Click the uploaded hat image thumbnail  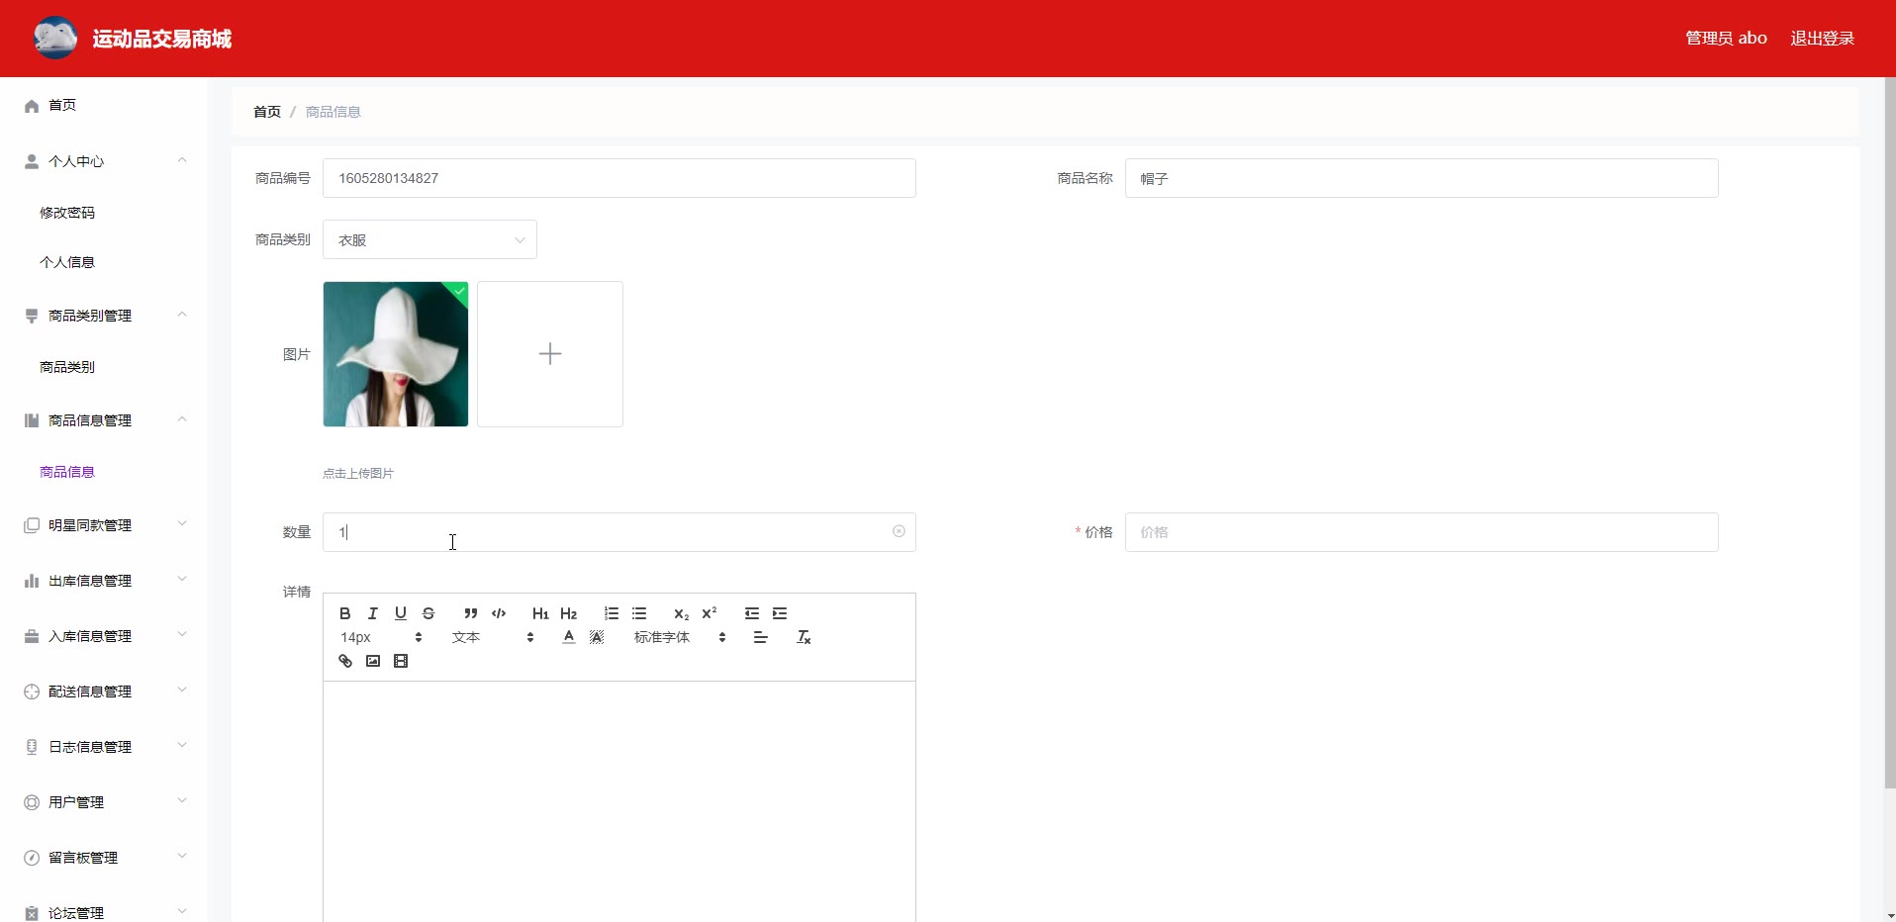[x=396, y=354]
